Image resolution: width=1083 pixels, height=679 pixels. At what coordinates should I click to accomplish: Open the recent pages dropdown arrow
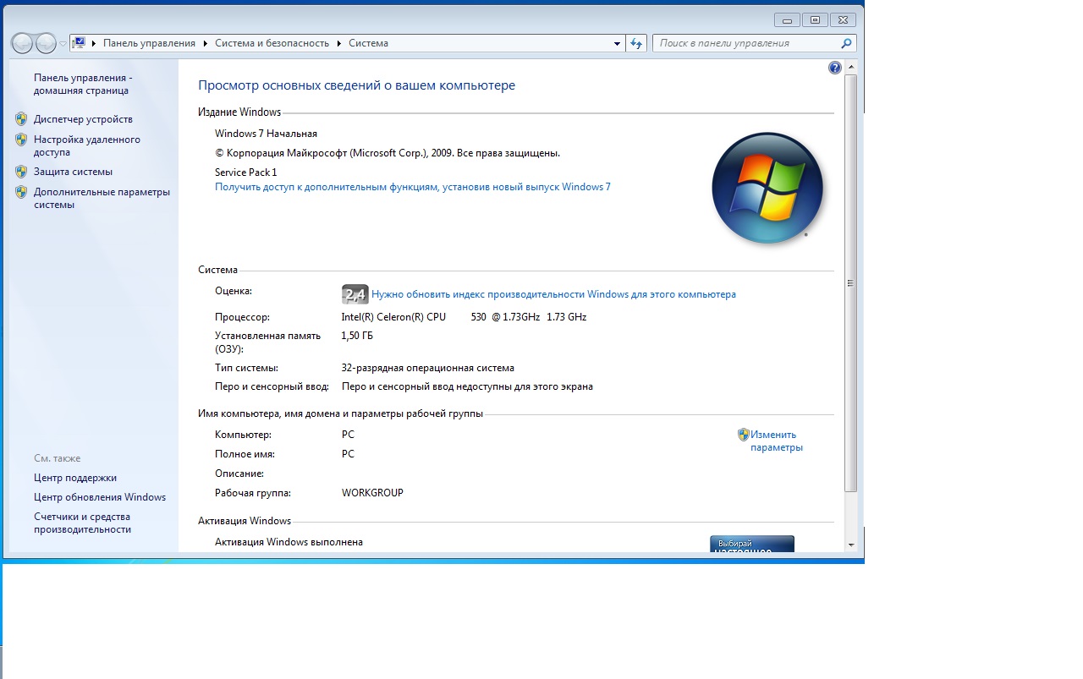click(x=63, y=43)
